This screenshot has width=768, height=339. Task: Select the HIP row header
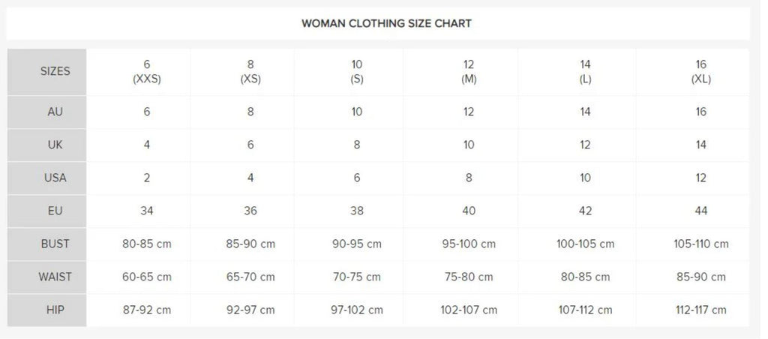[47, 310]
